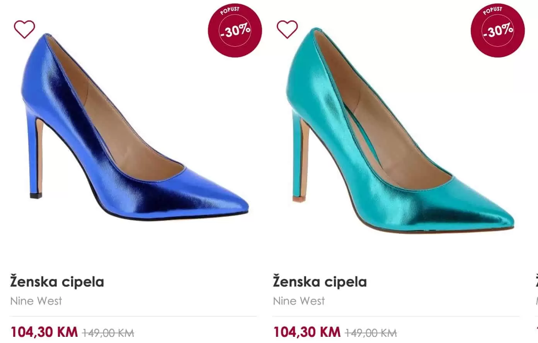Click crossed-out 149,00 KM under teal shoe

point(371,333)
